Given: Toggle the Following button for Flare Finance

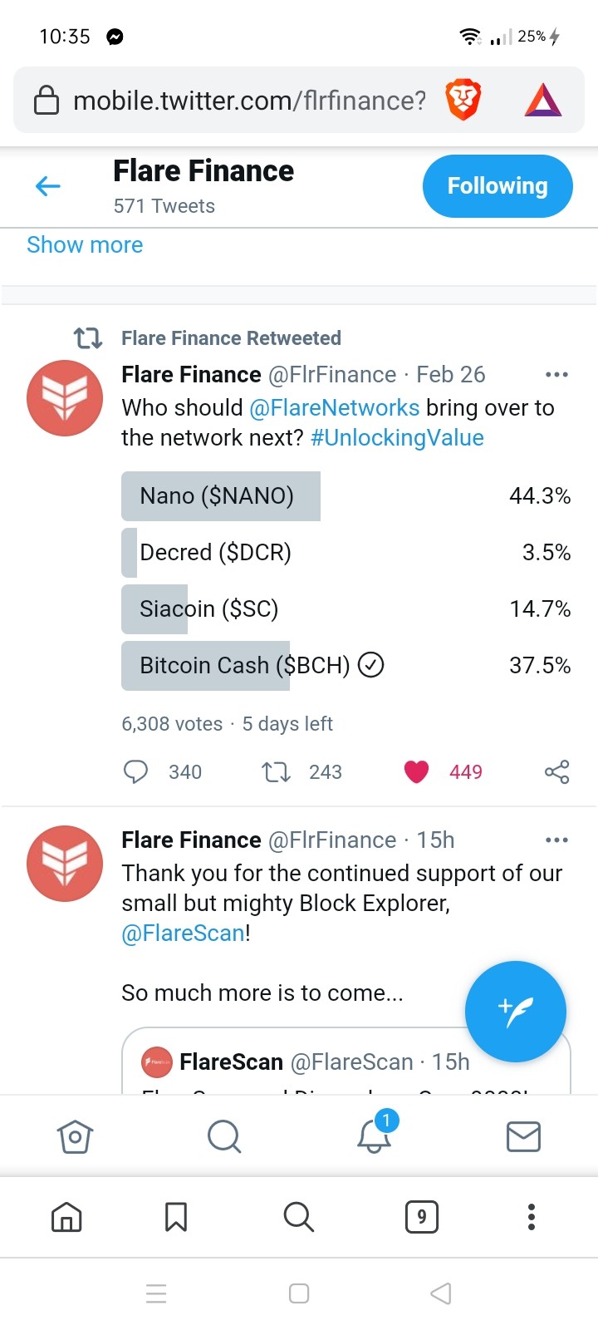Looking at the screenshot, I should pyautogui.click(x=498, y=186).
